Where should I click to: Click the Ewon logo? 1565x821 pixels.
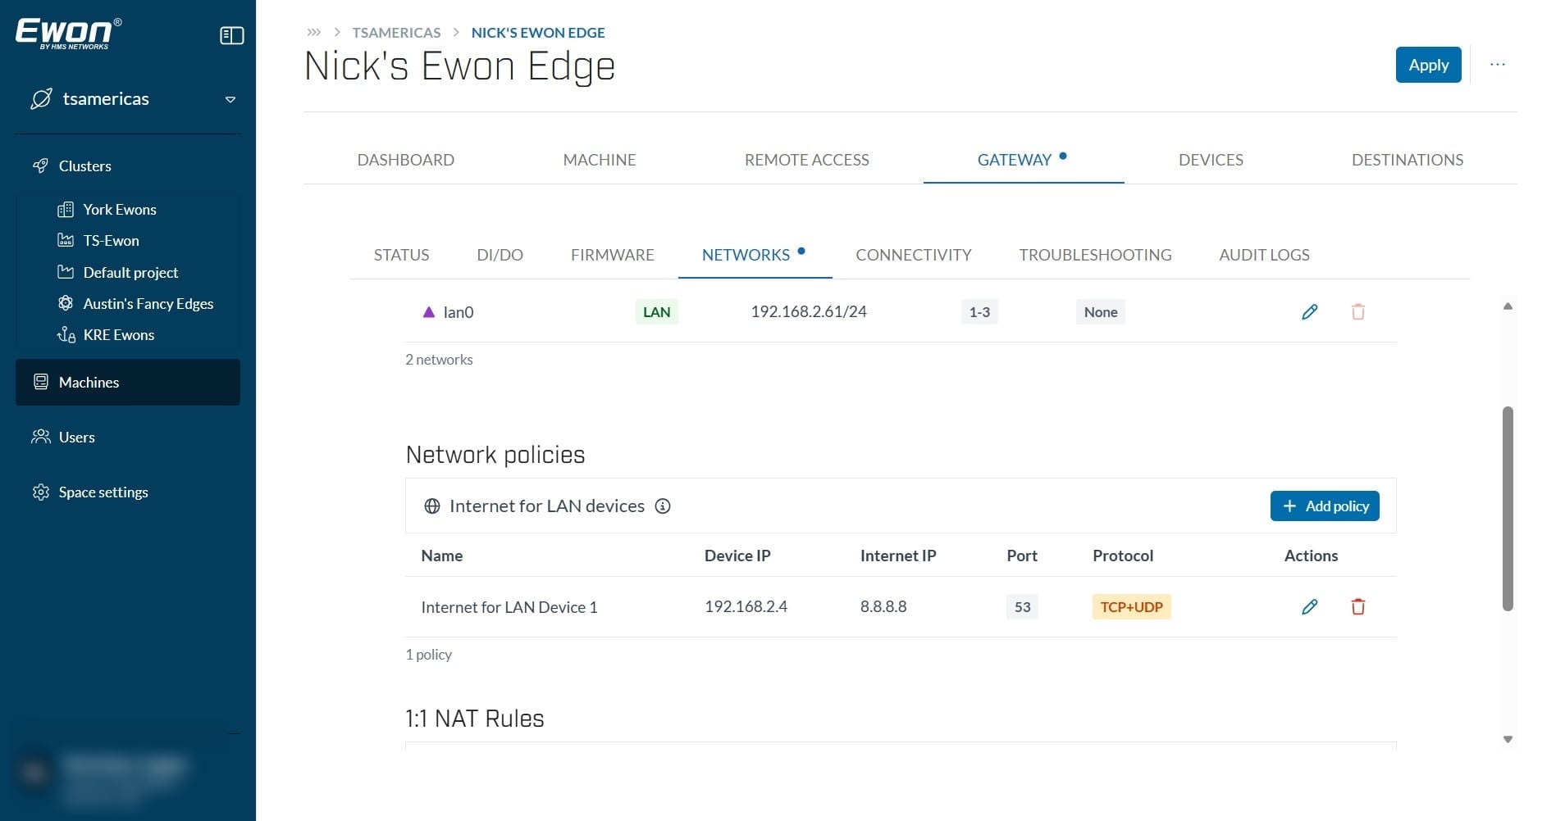pyautogui.click(x=69, y=34)
